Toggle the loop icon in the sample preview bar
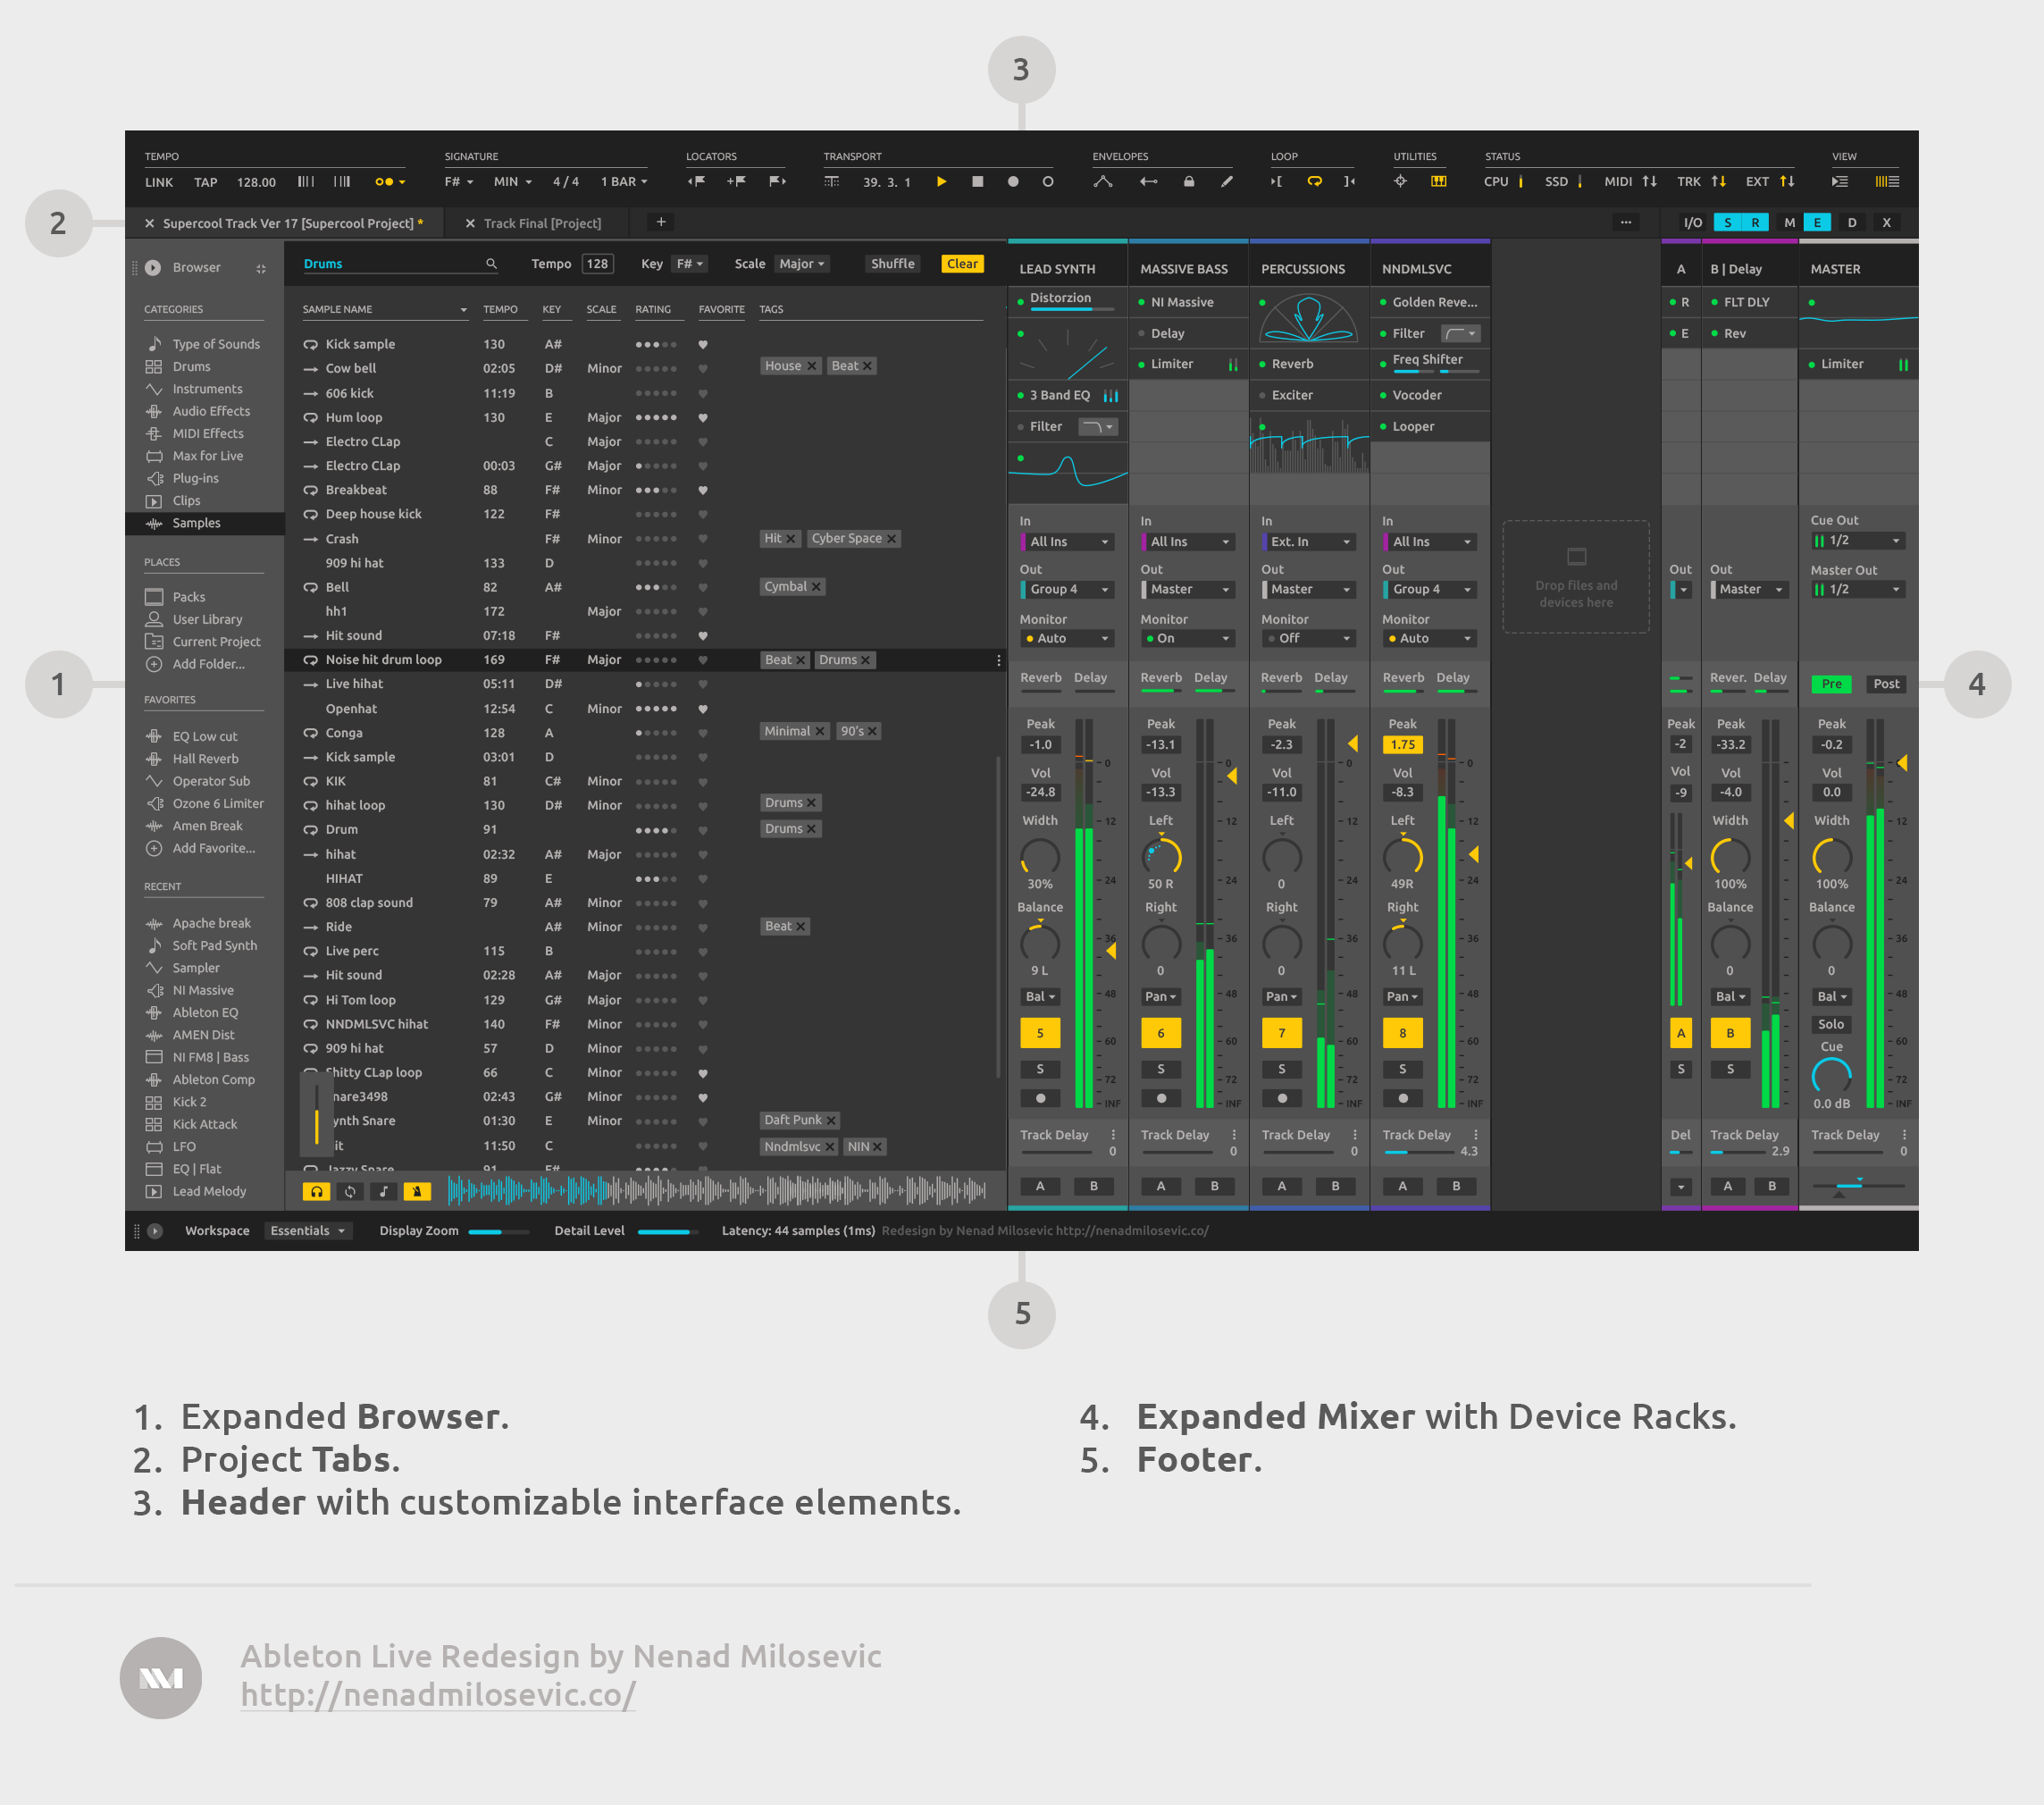Image resolution: width=2044 pixels, height=1805 pixels. [x=350, y=1191]
